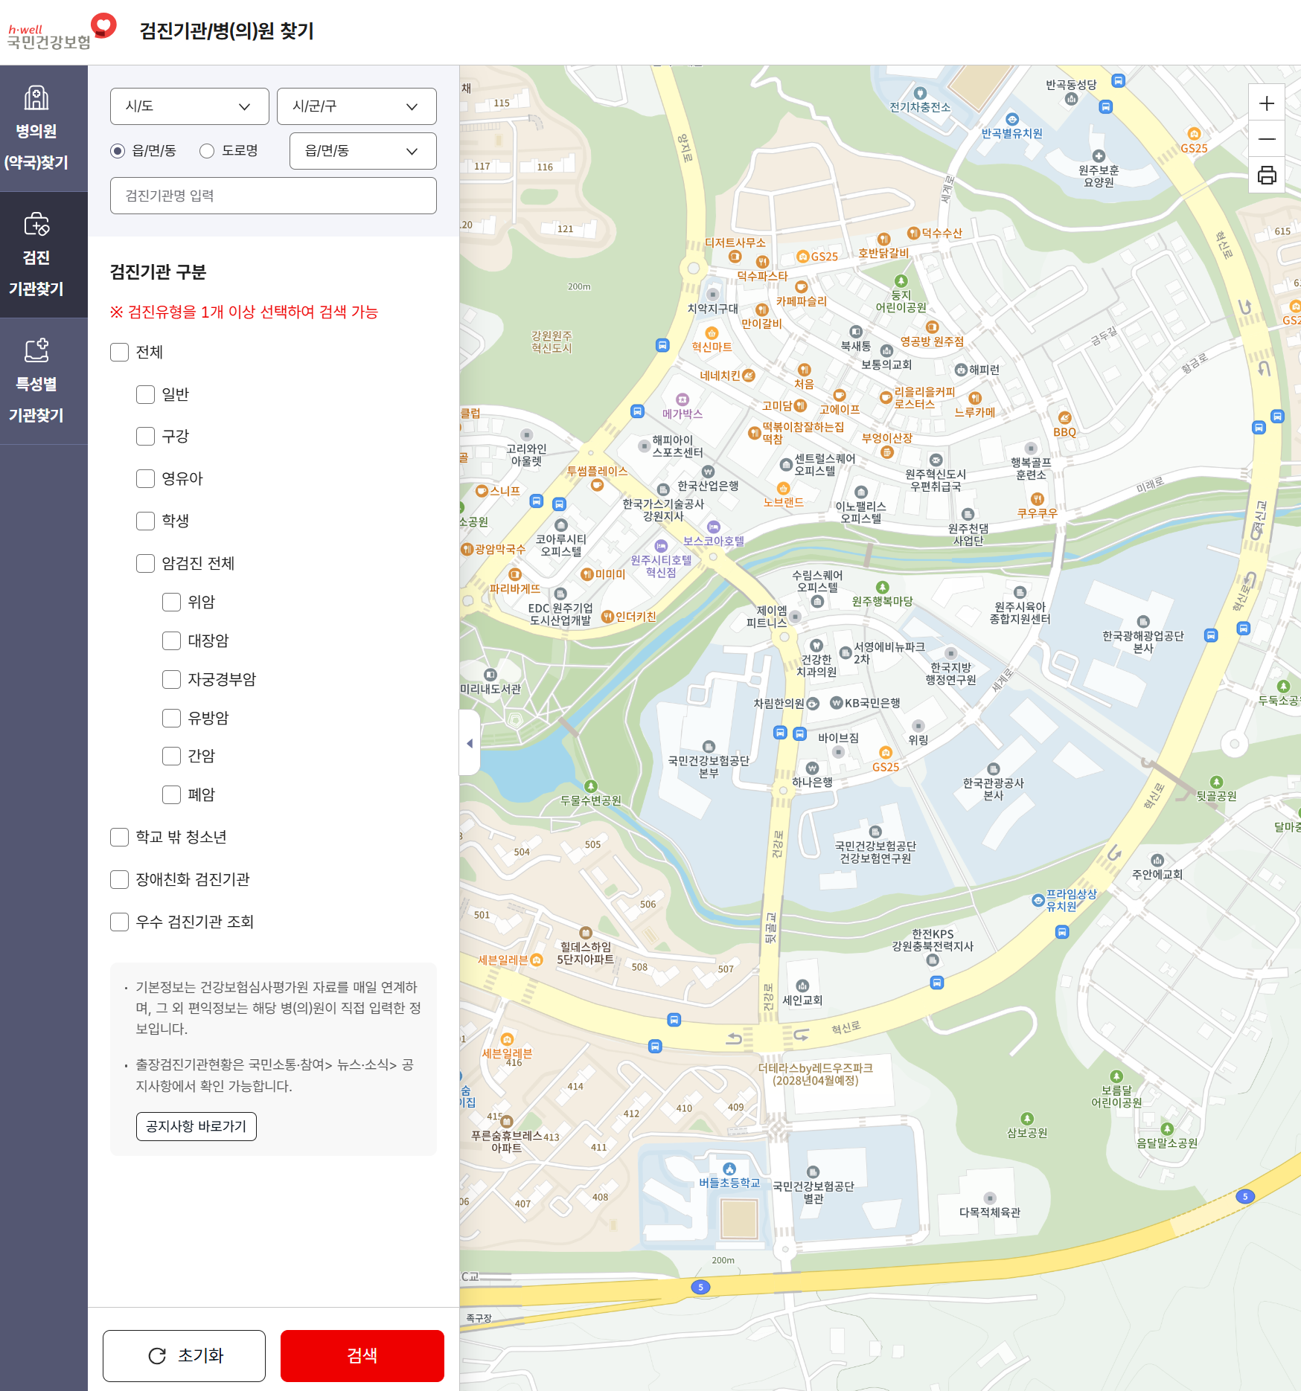
Task: Open the 특성별 기관찾기 sidebar menu
Action: [44, 382]
